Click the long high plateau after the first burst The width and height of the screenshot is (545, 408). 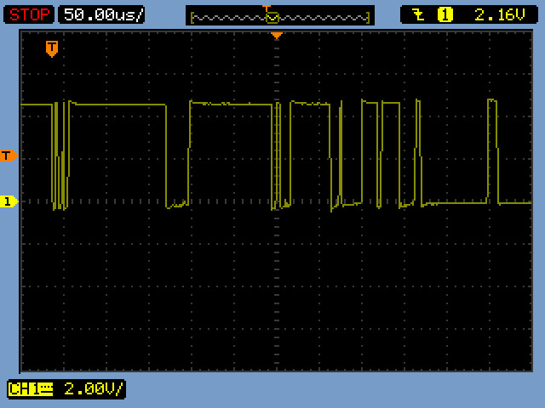coord(118,105)
